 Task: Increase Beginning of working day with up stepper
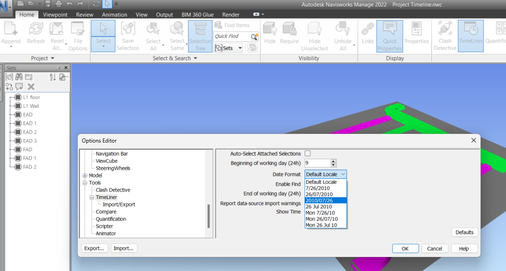[x=332, y=161]
